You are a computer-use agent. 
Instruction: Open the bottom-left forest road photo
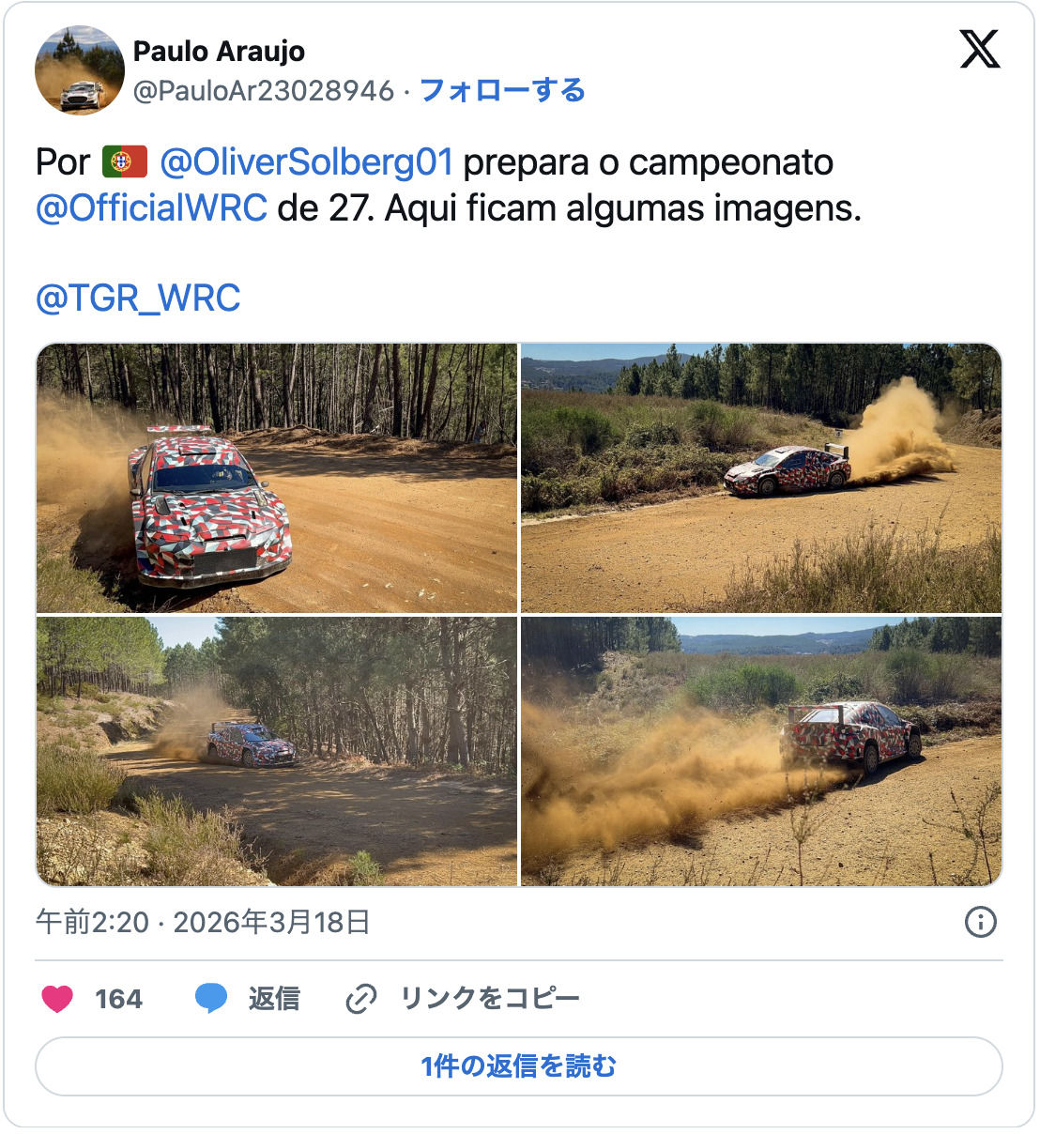click(277, 751)
